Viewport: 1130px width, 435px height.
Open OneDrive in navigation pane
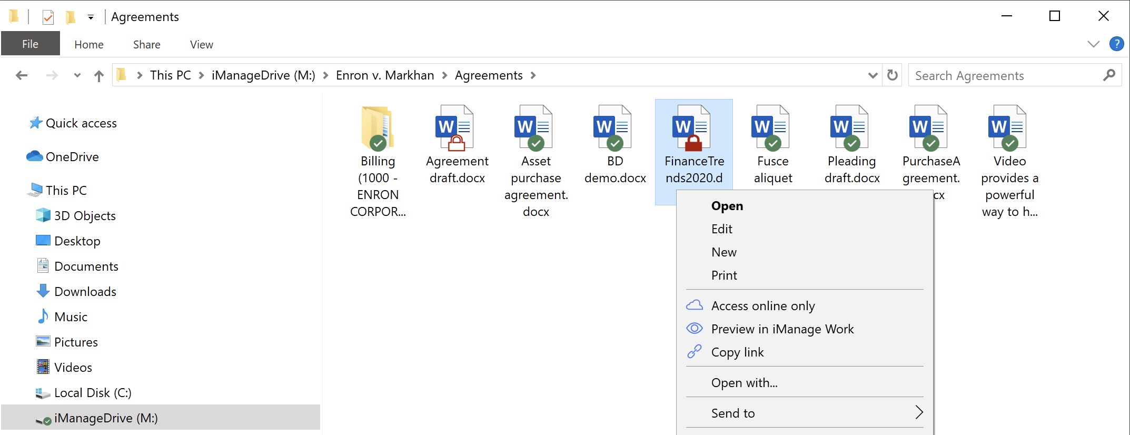pos(63,157)
